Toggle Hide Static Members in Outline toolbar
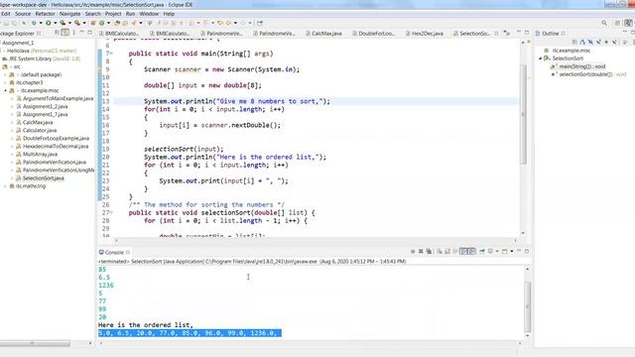This screenshot has height=357, width=635. pos(599,42)
